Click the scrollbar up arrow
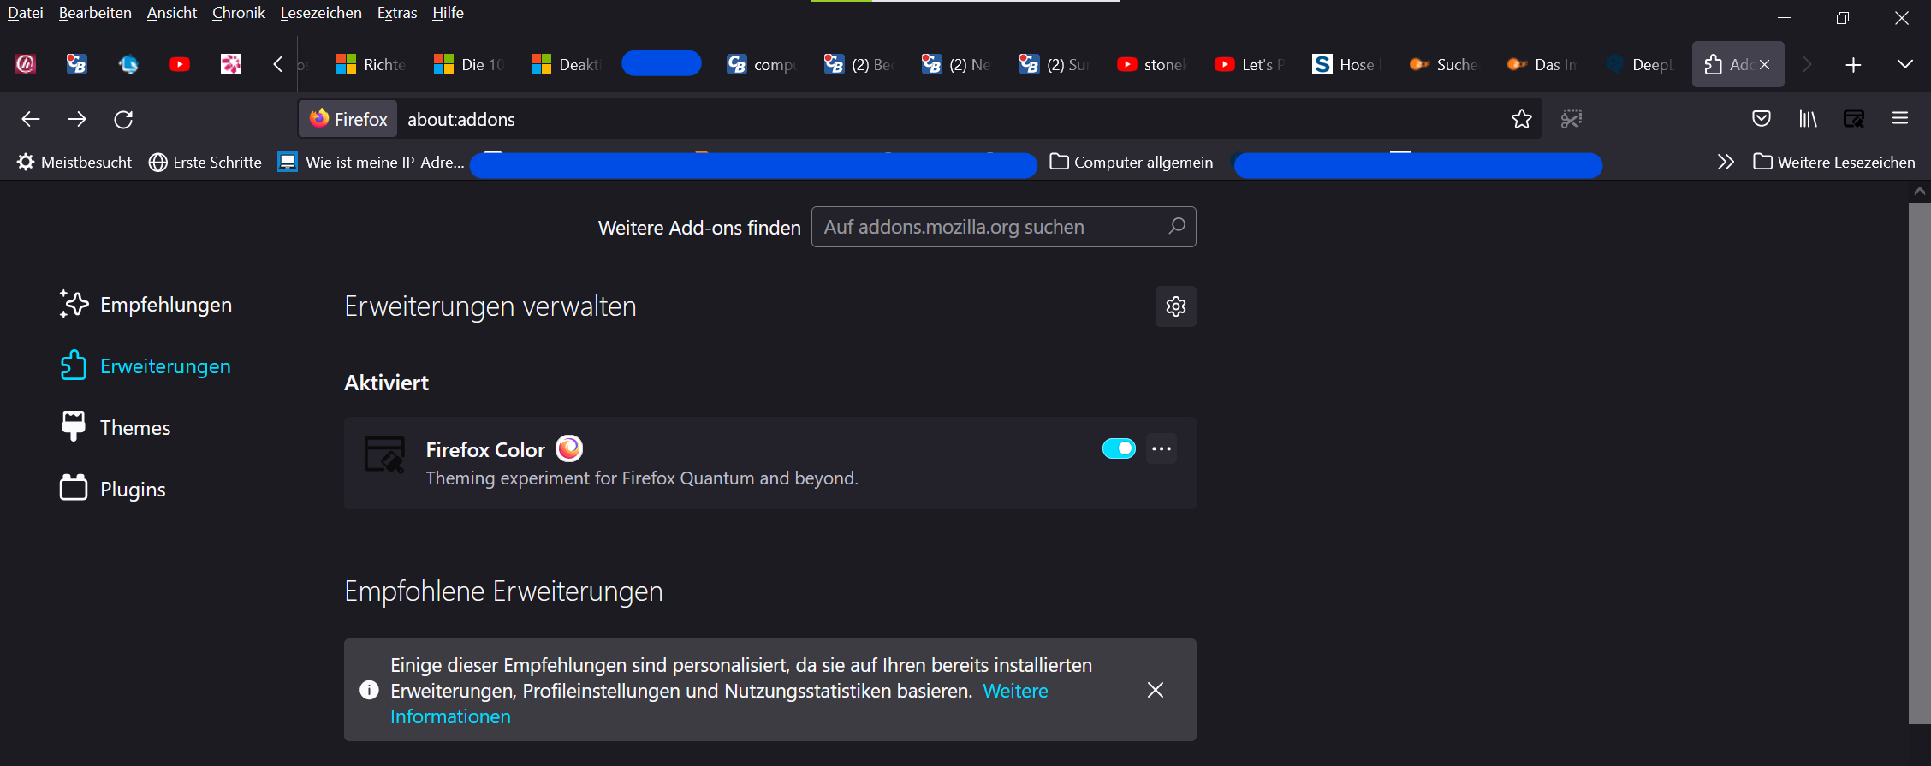This screenshot has height=766, width=1931. pyautogui.click(x=1920, y=192)
